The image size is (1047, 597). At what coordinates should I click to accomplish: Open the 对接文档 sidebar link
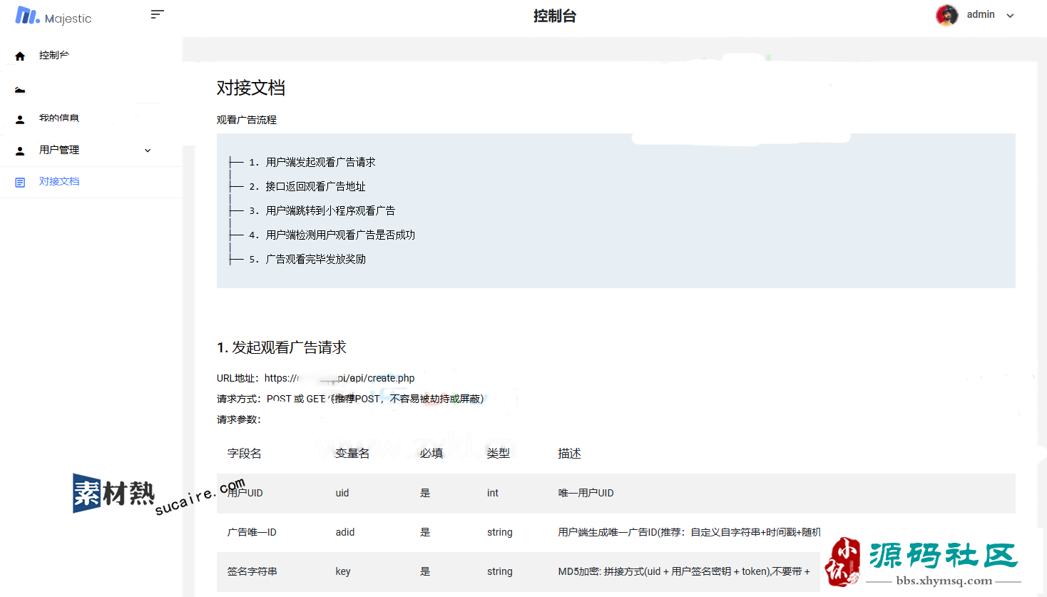59,182
